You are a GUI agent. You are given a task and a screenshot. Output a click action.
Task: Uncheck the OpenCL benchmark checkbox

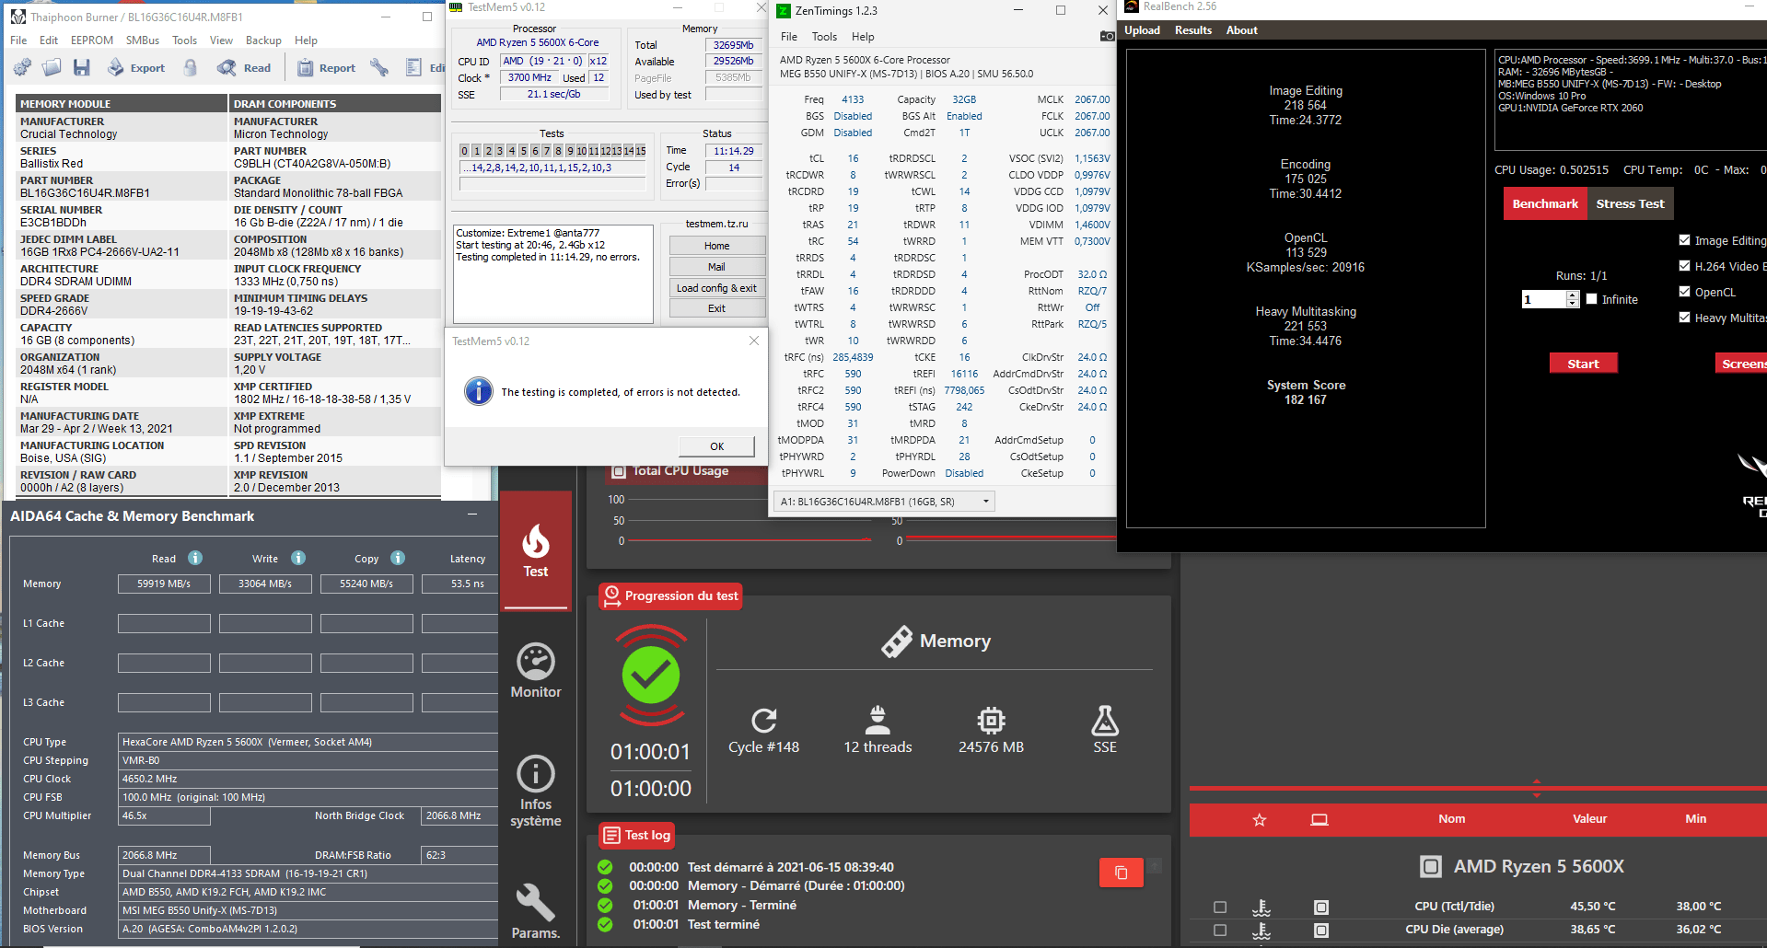(1684, 292)
